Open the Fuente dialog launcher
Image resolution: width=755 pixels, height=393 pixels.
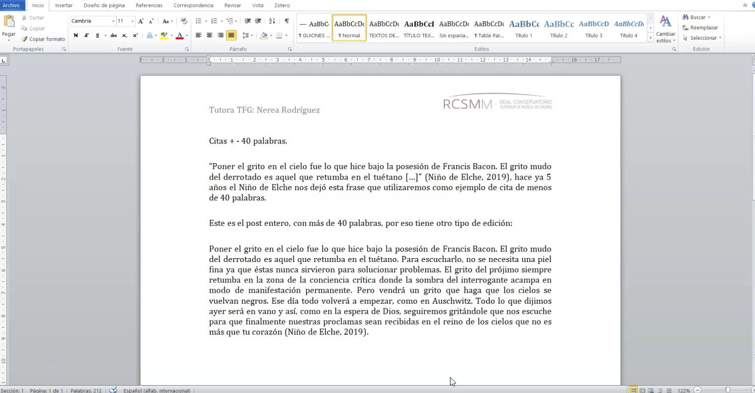pos(187,50)
